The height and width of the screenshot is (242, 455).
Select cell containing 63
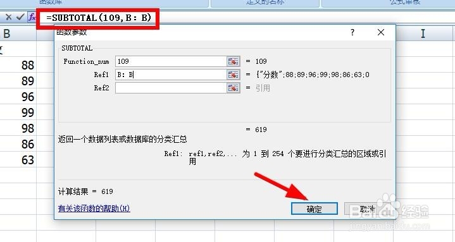pos(18,160)
